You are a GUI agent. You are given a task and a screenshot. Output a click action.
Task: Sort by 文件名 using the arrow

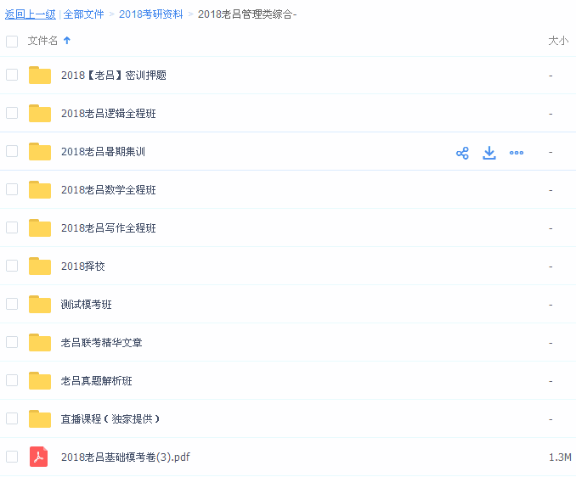tap(67, 41)
